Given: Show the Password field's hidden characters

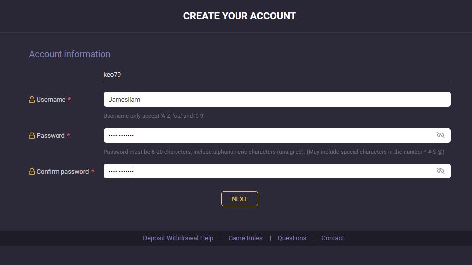Looking at the screenshot, I should tap(440, 135).
